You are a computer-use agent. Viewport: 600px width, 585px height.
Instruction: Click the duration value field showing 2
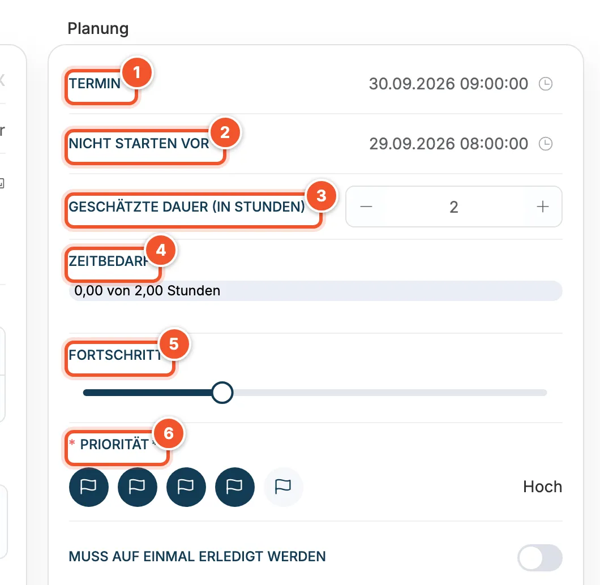click(454, 207)
